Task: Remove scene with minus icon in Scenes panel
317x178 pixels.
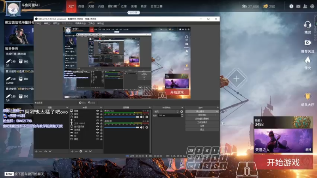Action: (x=40, y=151)
